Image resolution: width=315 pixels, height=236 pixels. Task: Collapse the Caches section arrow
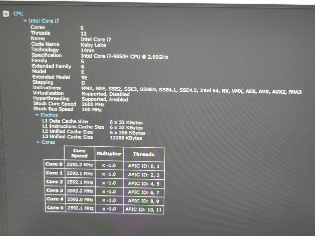click(x=37, y=115)
